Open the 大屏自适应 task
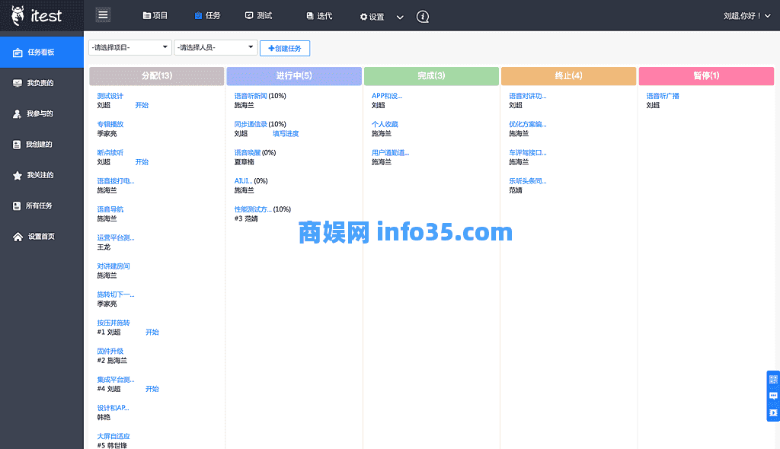This screenshot has width=780, height=449. click(113, 436)
